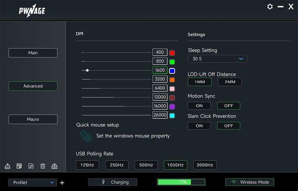Set LOD lift off distance to 1MM
Image resolution: width=298 pixels, height=191 pixels.
[x=200, y=82]
